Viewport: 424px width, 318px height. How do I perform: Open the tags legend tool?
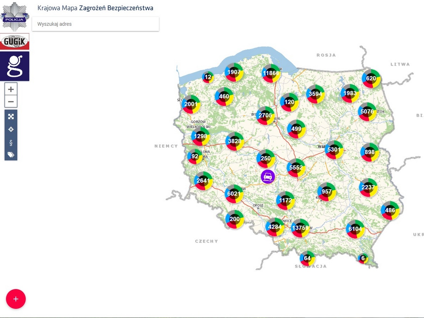pos(11,155)
